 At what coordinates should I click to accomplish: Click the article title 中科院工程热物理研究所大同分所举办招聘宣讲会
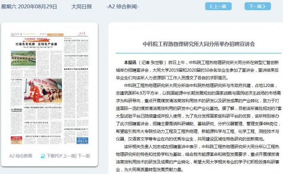[x=199, y=44]
